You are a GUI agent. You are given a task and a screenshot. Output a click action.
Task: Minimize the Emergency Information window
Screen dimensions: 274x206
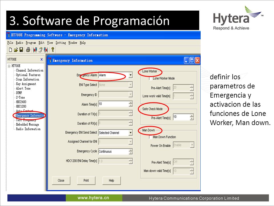click(186, 60)
